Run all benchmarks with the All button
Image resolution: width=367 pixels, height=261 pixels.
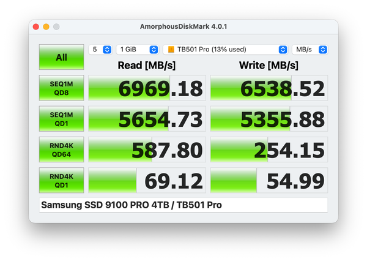point(61,57)
